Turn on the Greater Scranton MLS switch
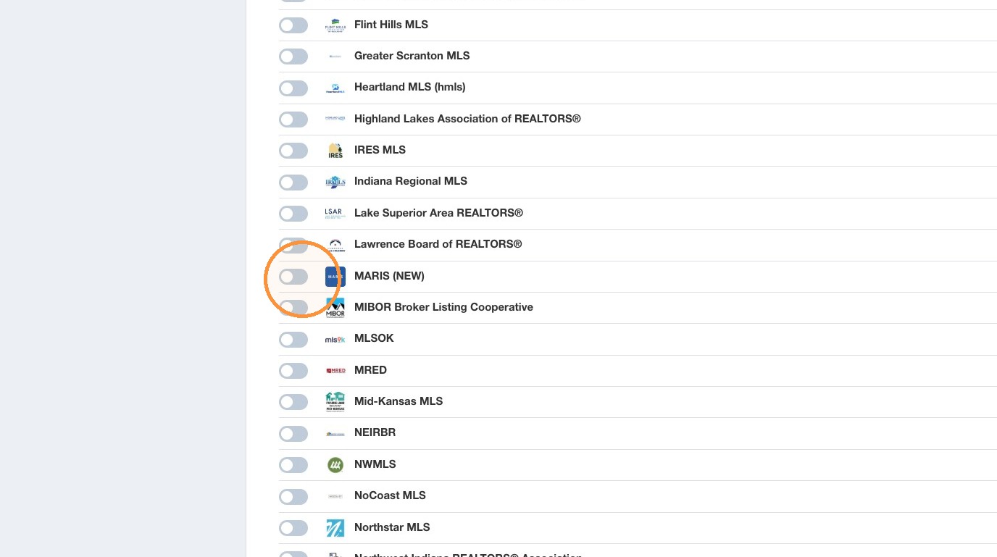The image size is (997, 557). pyautogui.click(x=293, y=56)
